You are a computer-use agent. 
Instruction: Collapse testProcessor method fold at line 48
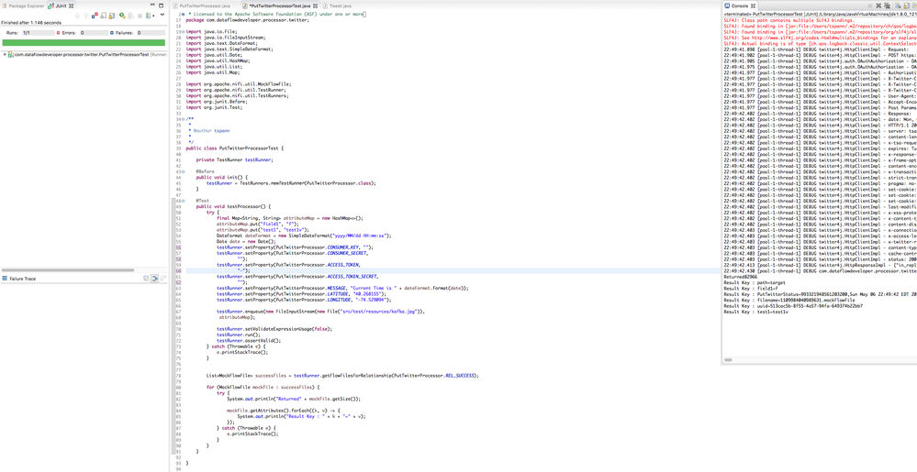pyautogui.click(x=183, y=201)
